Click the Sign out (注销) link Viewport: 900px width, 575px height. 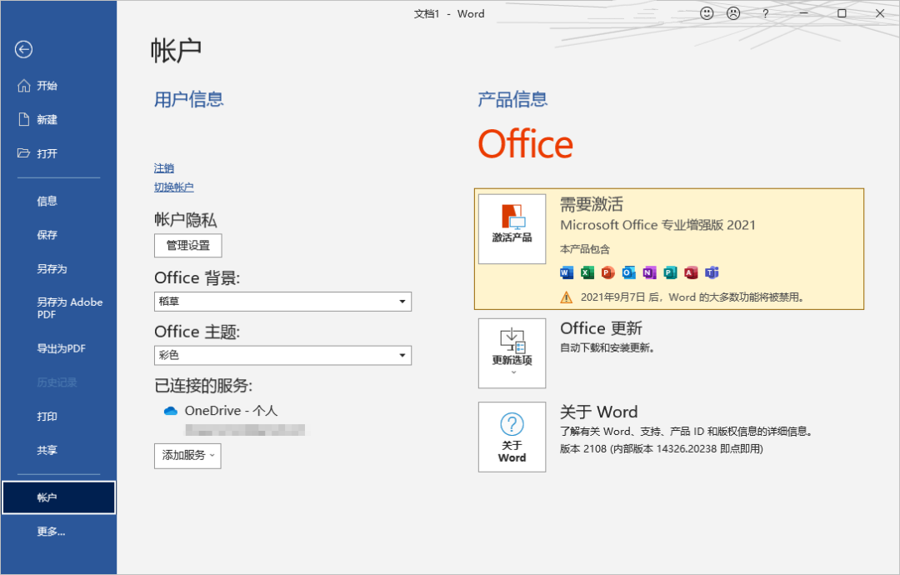pyautogui.click(x=164, y=168)
